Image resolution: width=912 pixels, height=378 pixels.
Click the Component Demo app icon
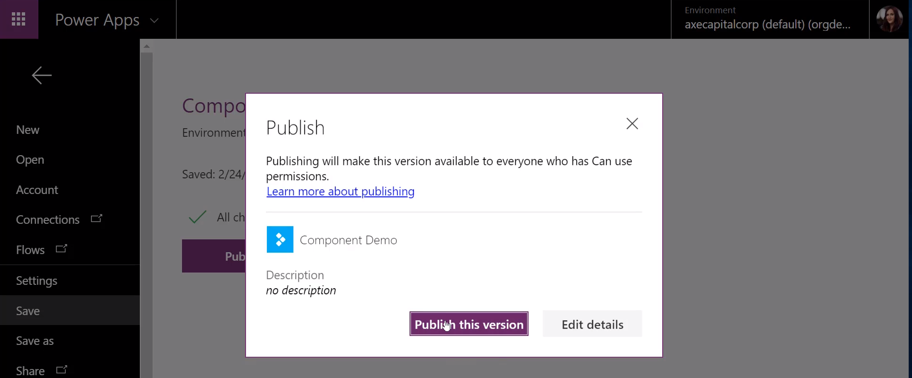click(280, 239)
